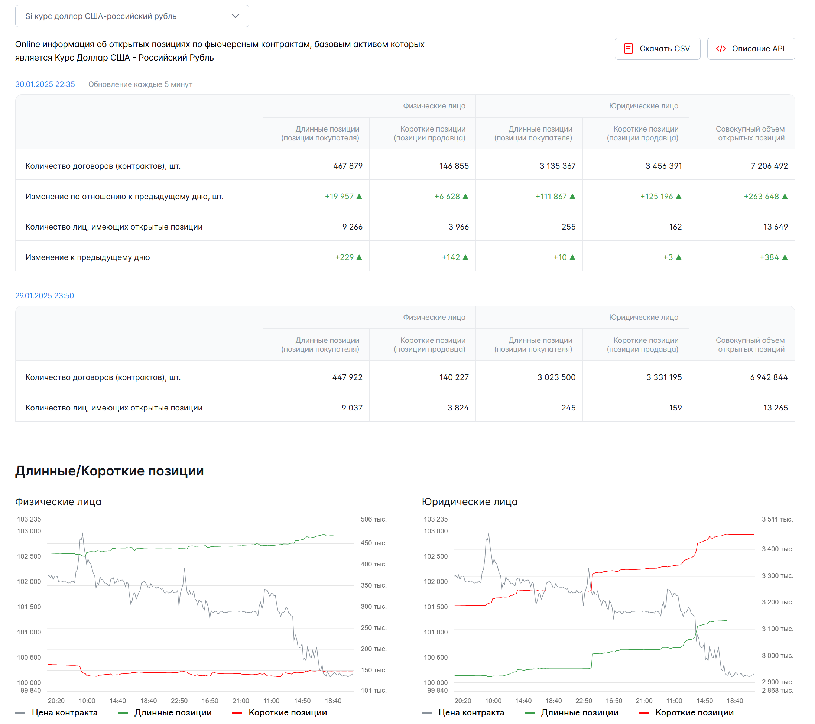Expand the Si contract selector dropdown arrow
The image size is (815, 724).
[x=235, y=16]
